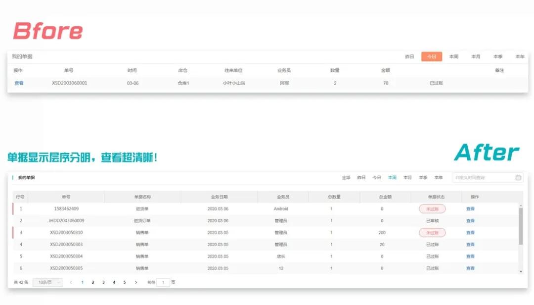Image resolution: width=534 pixels, height=305 pixels.
Task: Select the 全部 filter tab
Action: (346, 177)
